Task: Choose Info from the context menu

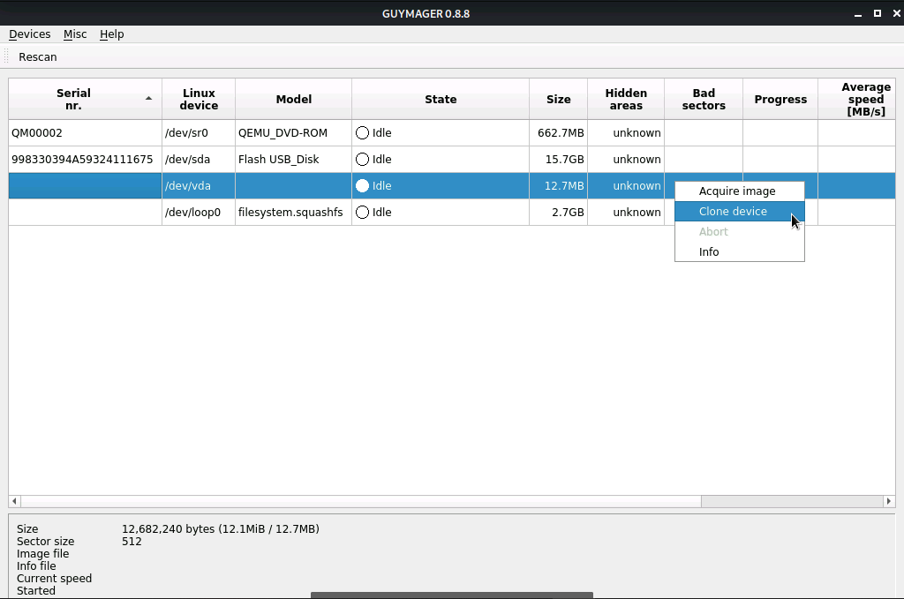Action: (709, 252)
